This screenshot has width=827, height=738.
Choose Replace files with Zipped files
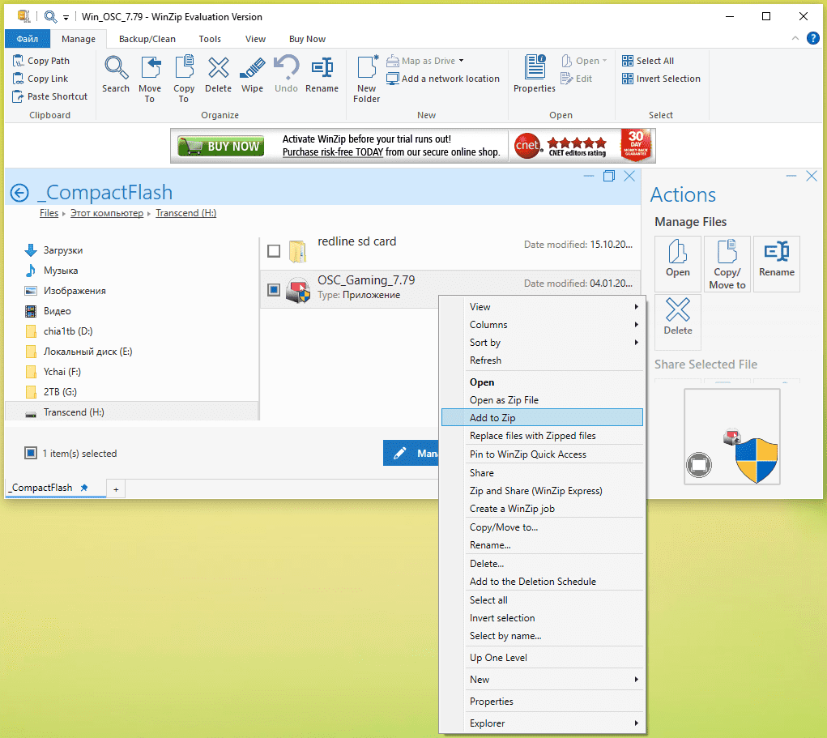click(x=542, y=436)
